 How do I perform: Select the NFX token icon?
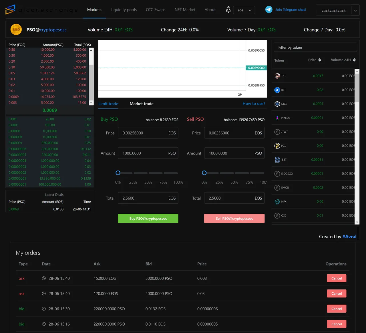pos(277,202)
